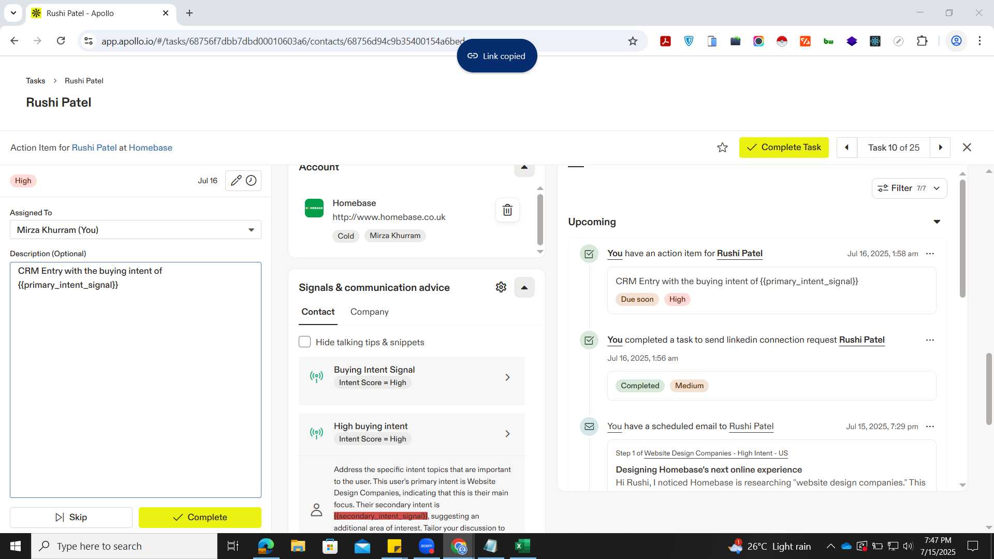This screenshot has width=994, height=559.
Task: Open the Adobe Acrobat extension
Action: click(665, 41)
